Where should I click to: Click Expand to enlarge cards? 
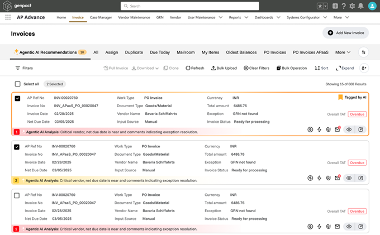pyautogui.click(x=345, y=68)
